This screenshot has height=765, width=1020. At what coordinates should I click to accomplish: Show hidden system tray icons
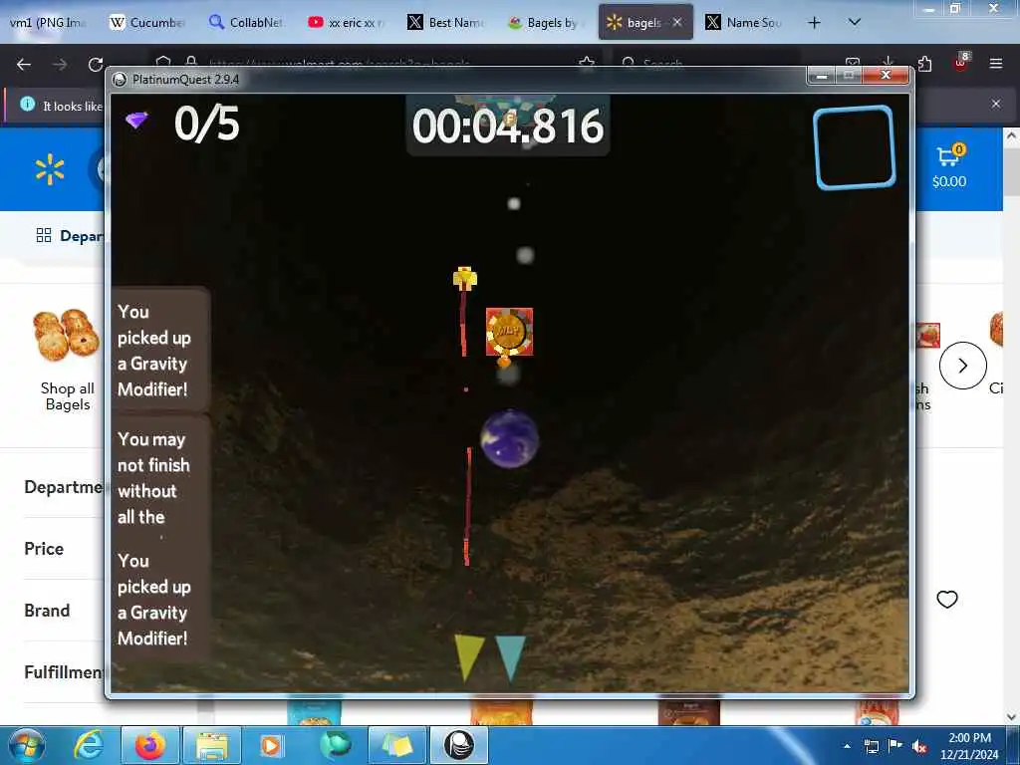[x=847, y=746]
